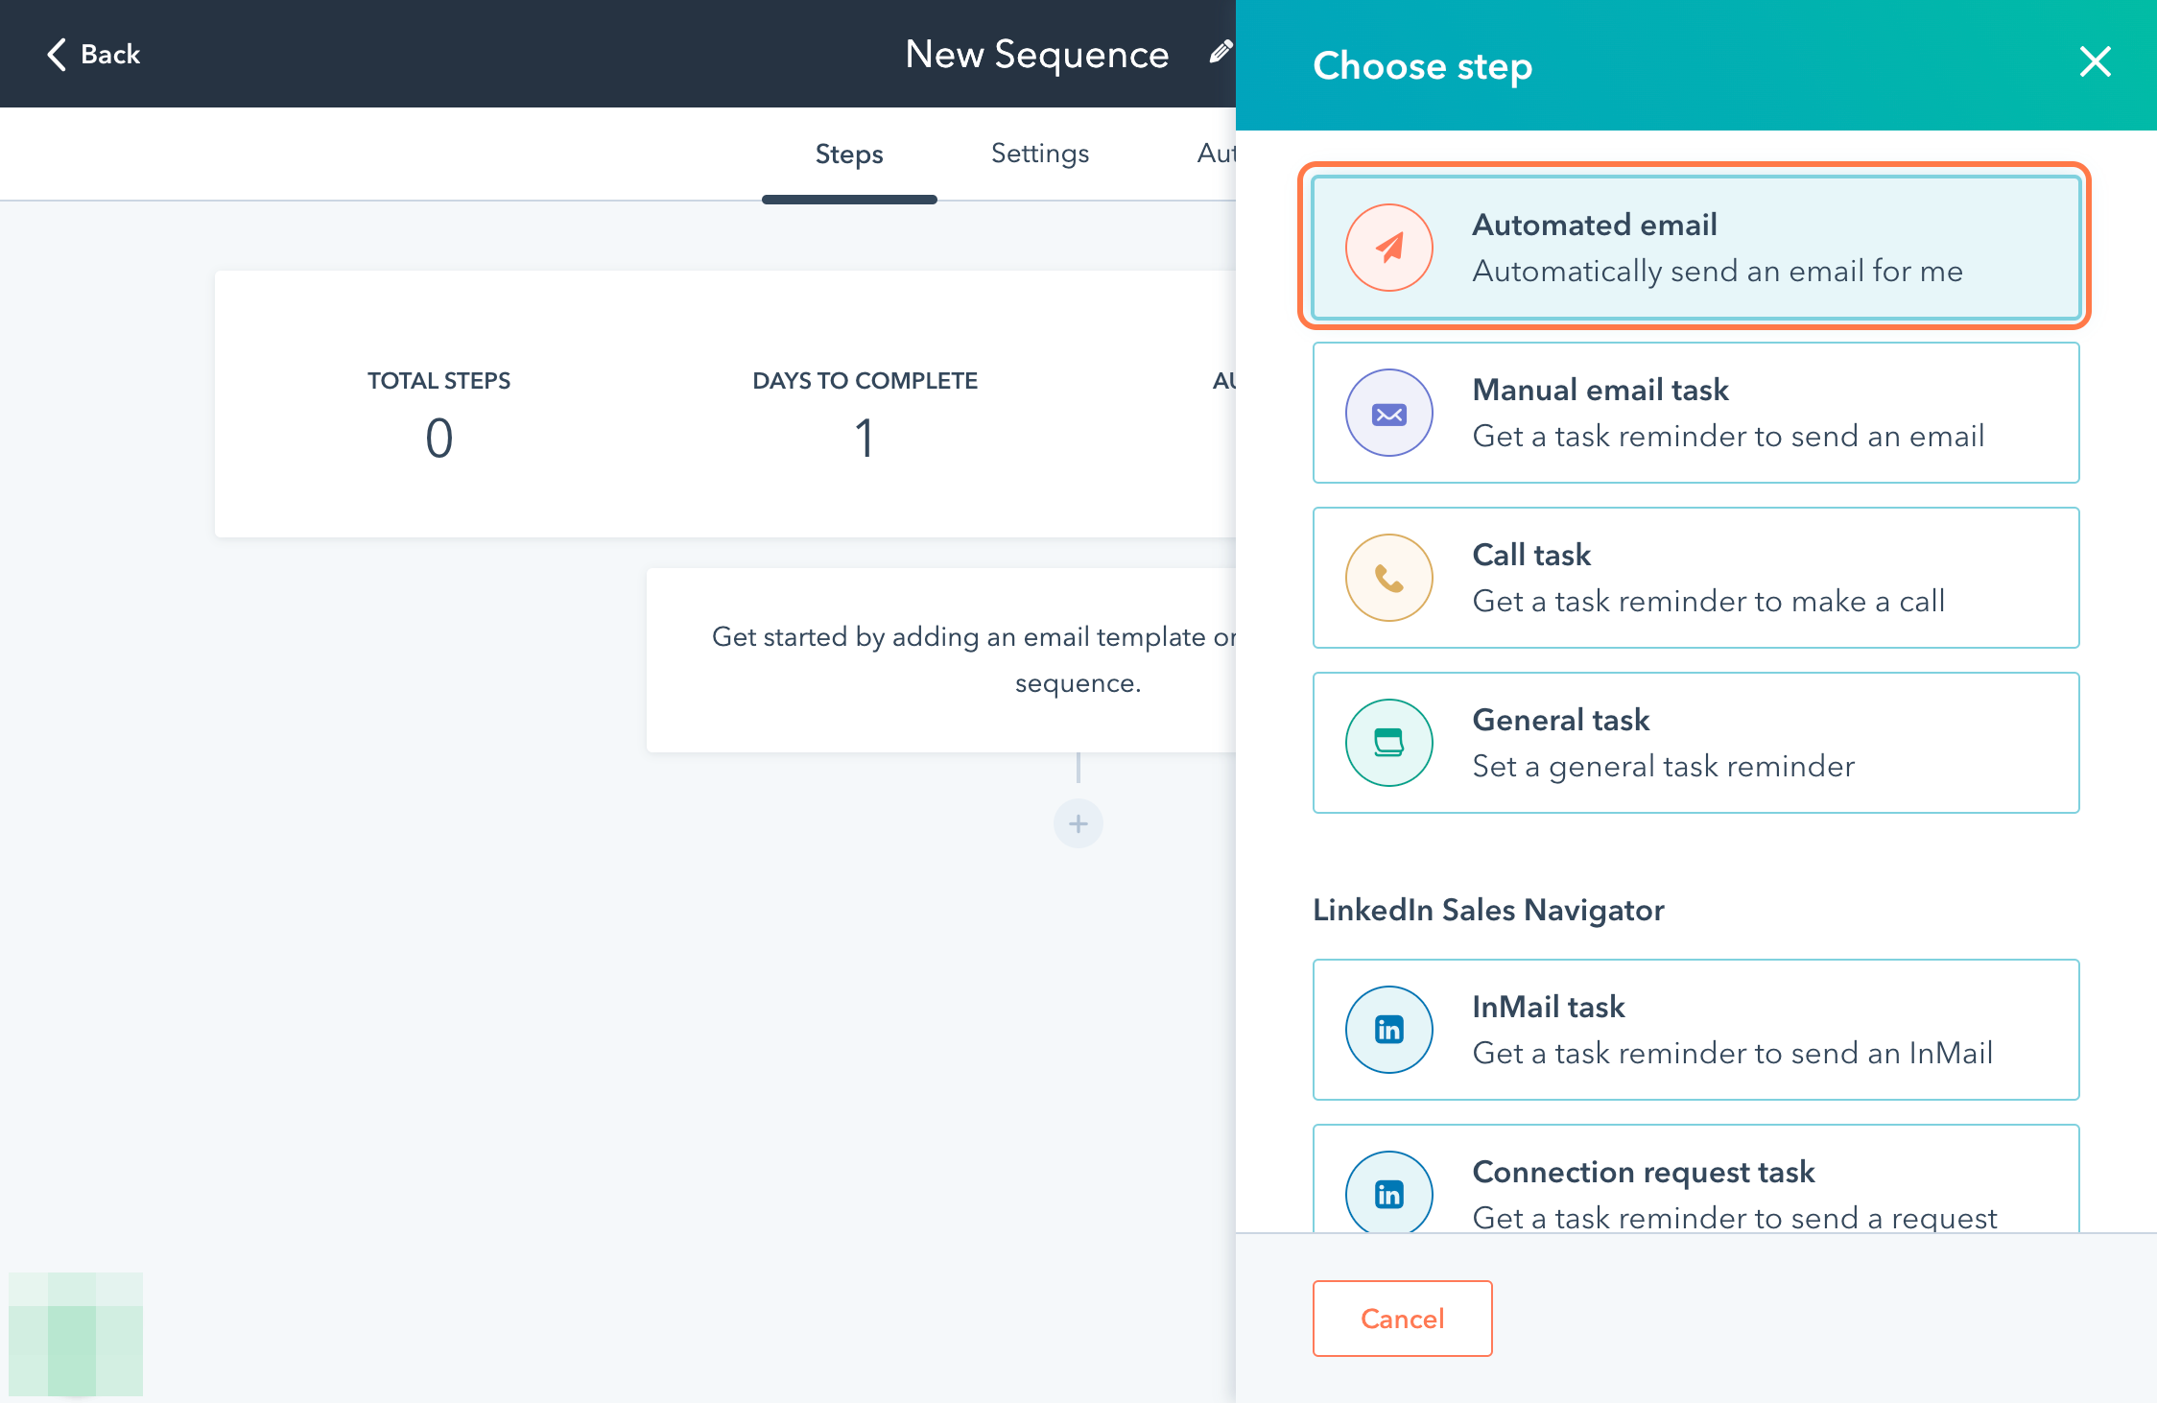Switch to the Steps tab
This screenshot has height=1403, width=2157.
(x=849, y=154)
